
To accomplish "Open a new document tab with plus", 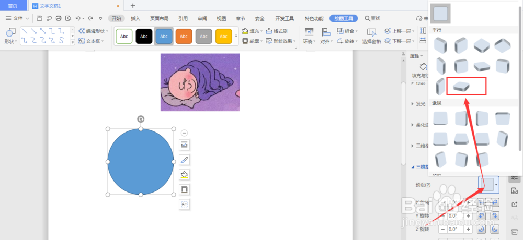I will coord(133,6).
